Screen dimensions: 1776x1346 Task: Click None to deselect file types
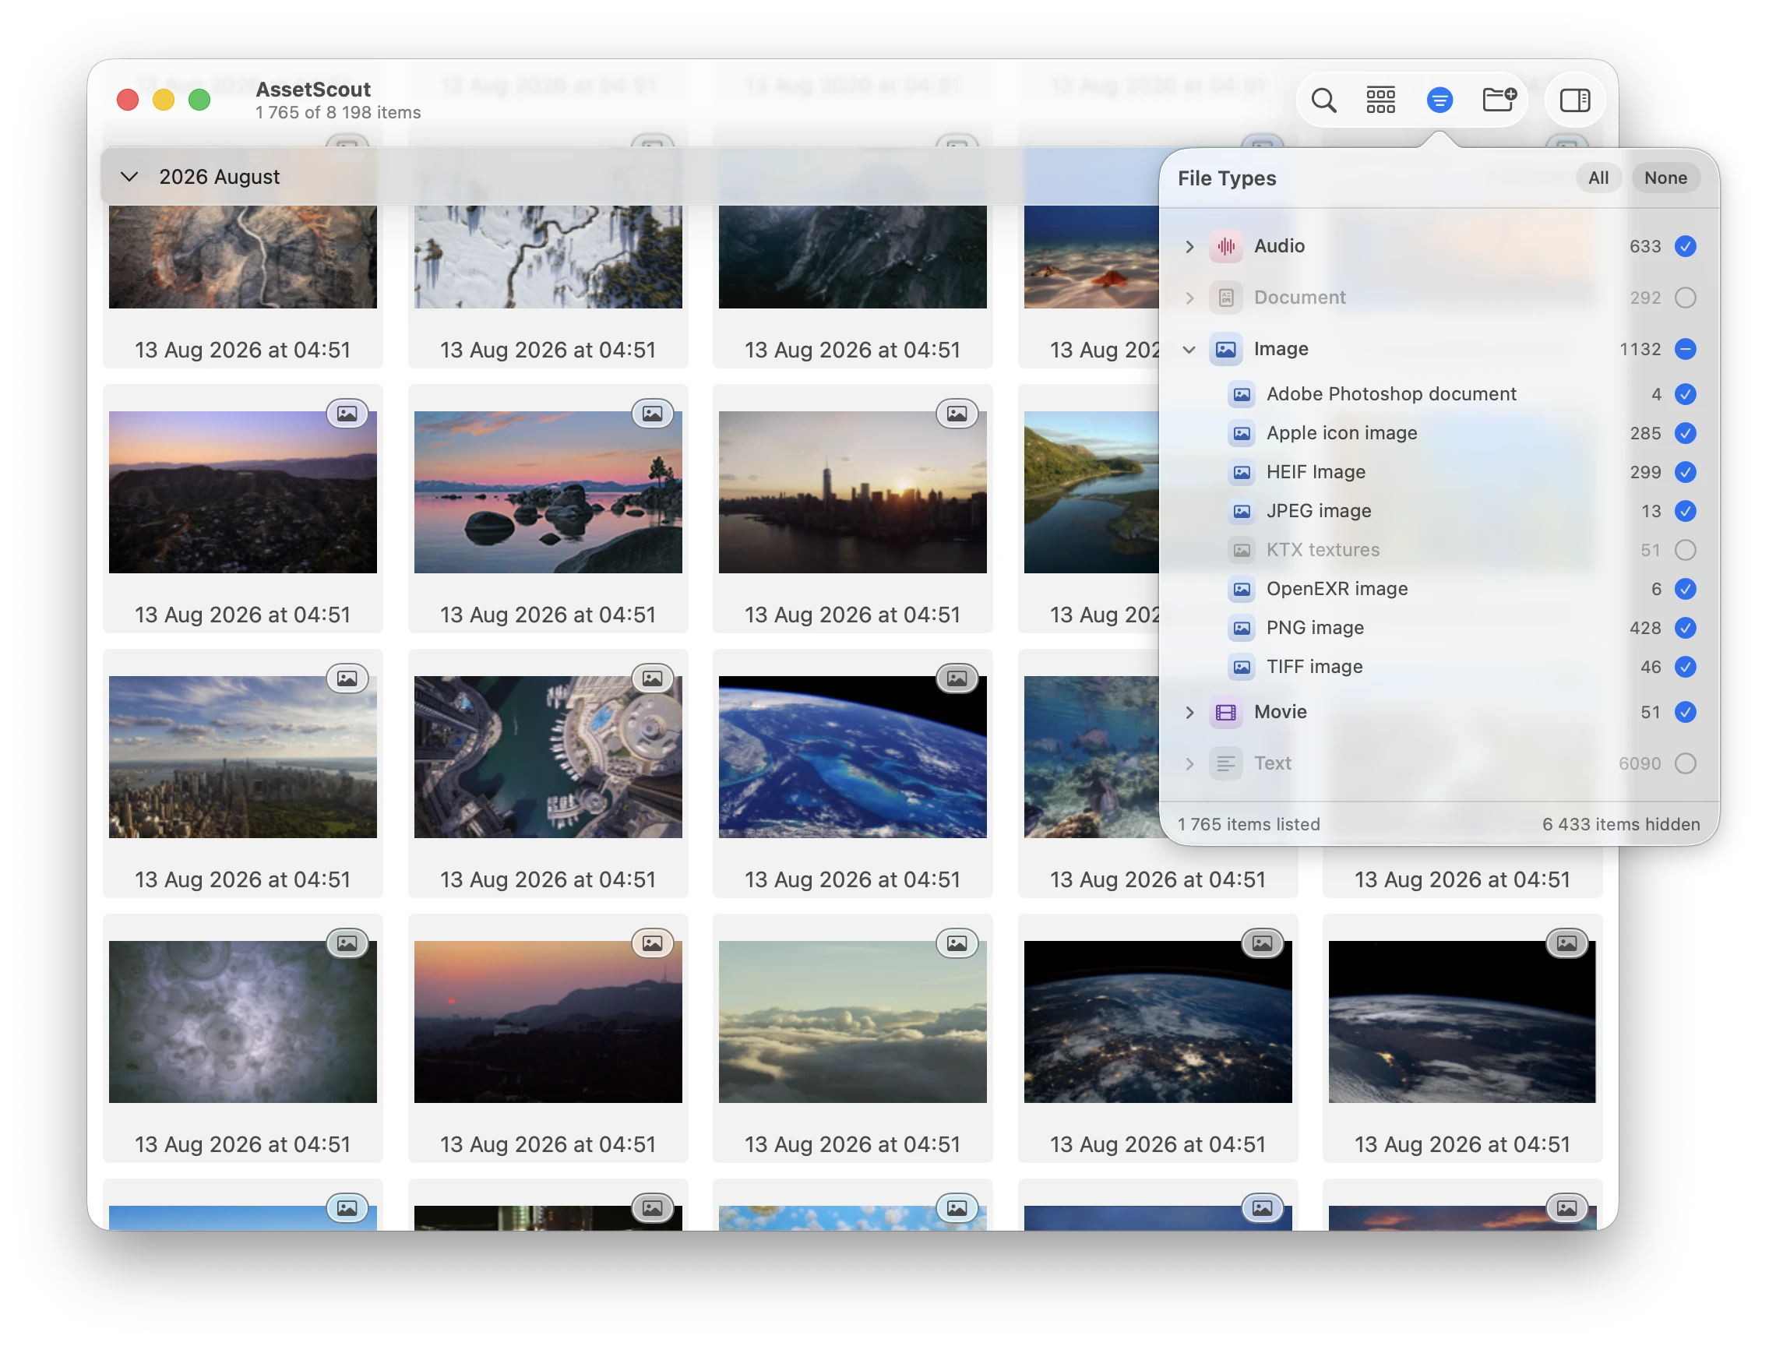click(1665, 178)
